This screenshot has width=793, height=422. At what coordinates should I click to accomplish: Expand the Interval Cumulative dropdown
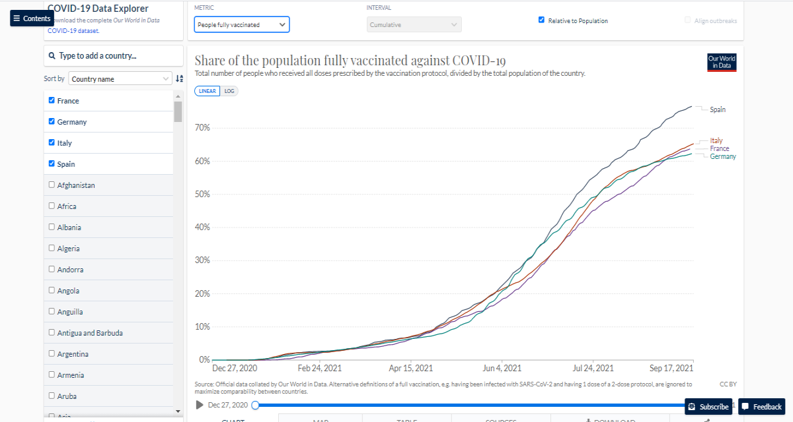[x=414, y=25]
